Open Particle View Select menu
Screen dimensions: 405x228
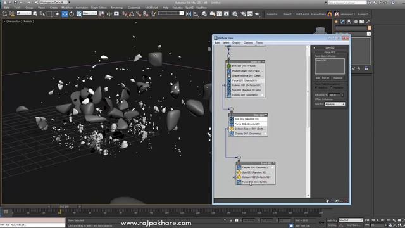click(226, 42)
